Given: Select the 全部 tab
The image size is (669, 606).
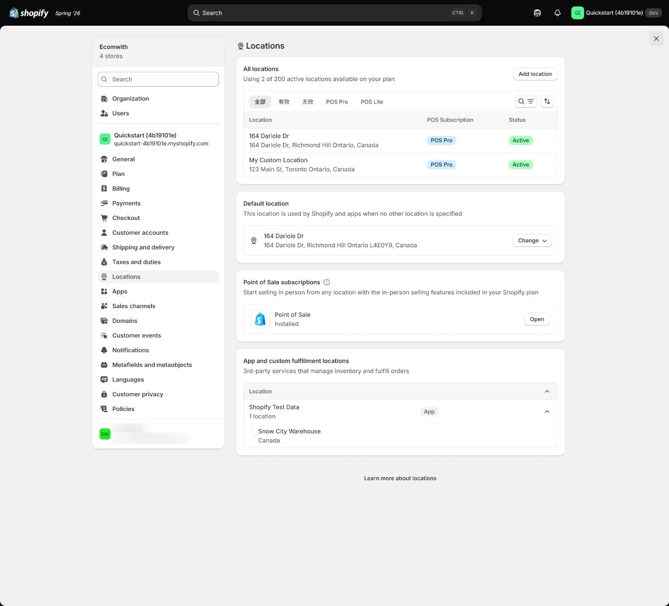Looking at the screenshot, I should (260, 102).
